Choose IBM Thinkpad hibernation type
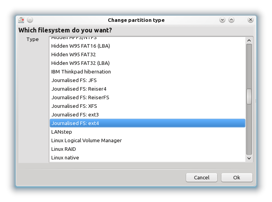Screen dimensions: 272x202 point(81,72)
